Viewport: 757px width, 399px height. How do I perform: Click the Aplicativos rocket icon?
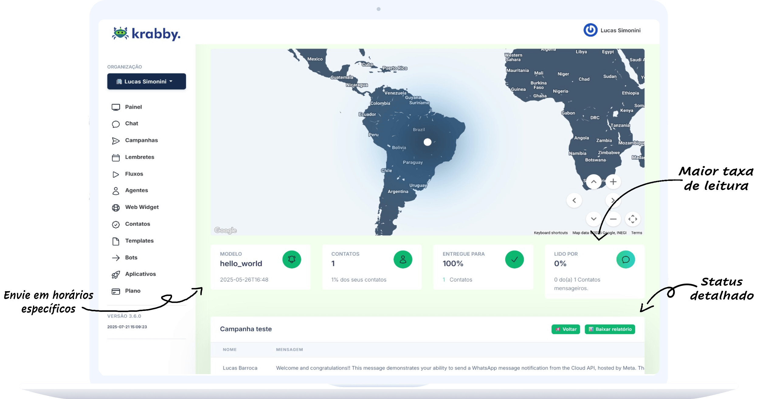[x=116, y=275]
